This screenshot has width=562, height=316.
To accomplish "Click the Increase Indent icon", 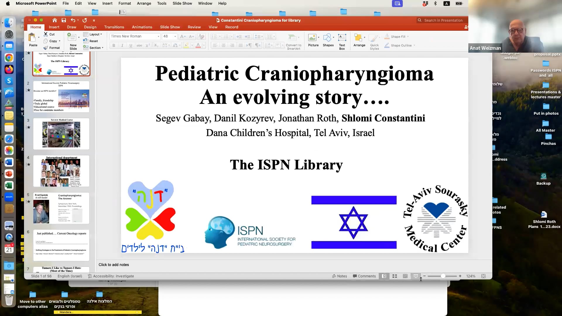I will point(248,37).
